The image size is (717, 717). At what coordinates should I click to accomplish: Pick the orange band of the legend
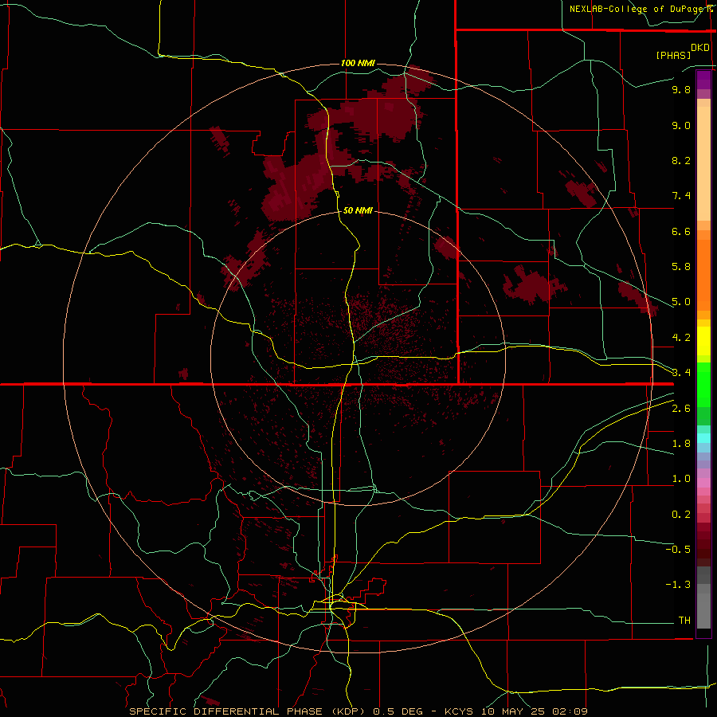703,274
